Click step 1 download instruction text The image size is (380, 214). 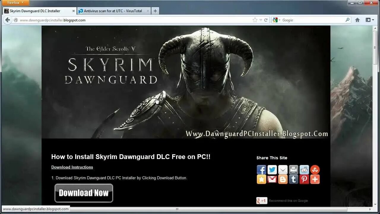click(x=119, y=178)
